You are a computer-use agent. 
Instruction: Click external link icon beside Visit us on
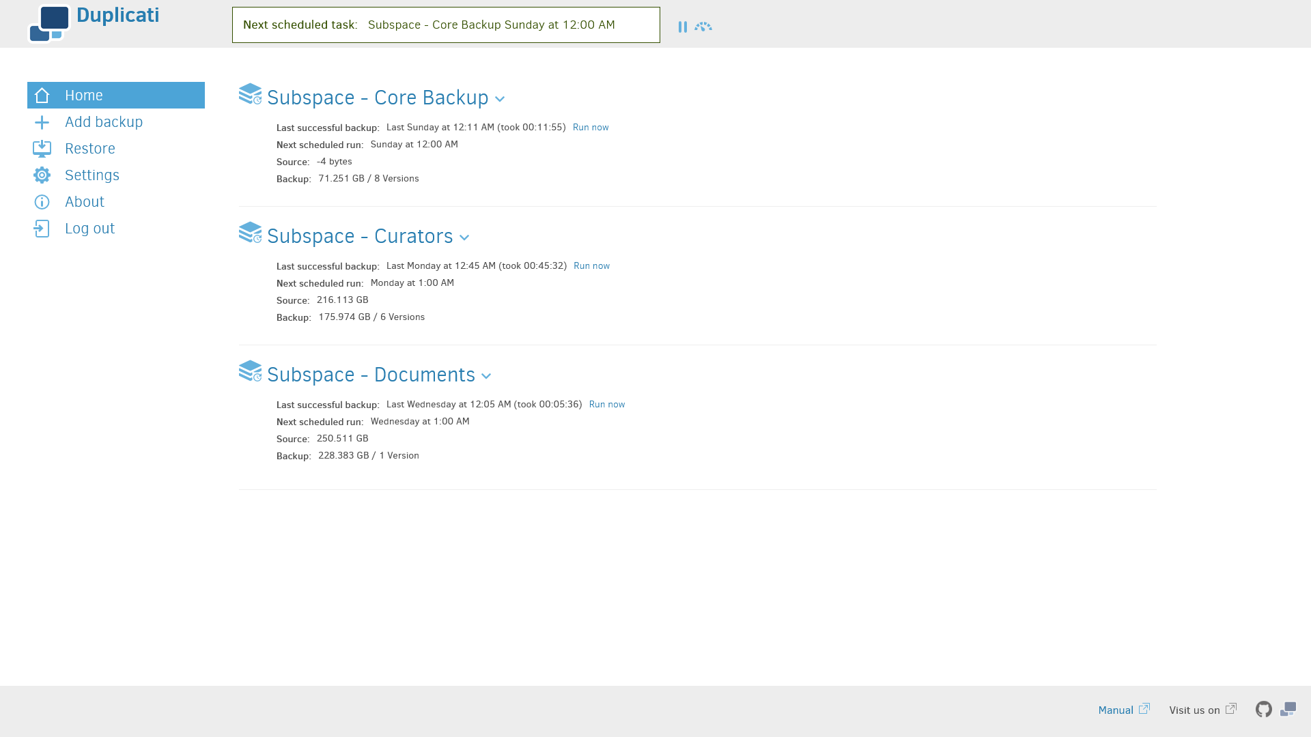point(1231,709)
